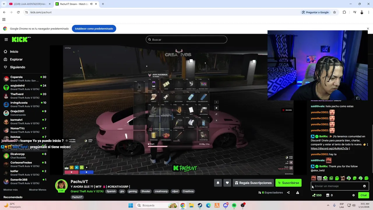This screenshot has height=210, width=373.
Task: Collapse list with Mostrar Menos
Action: pos(38,190)
